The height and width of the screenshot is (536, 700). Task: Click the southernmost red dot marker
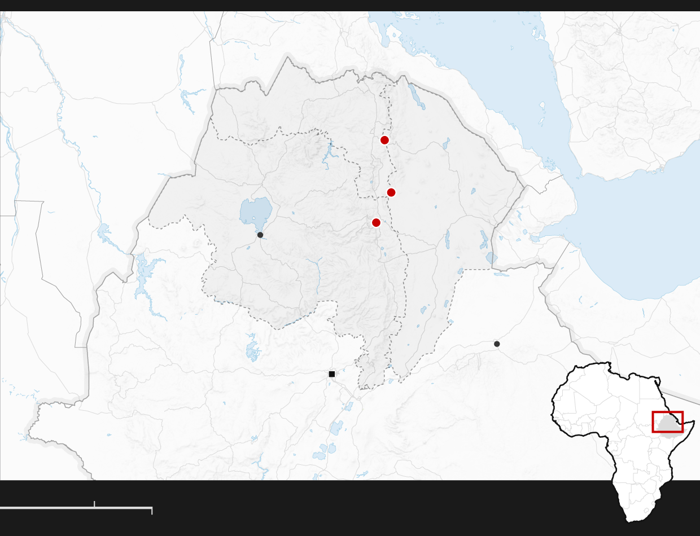(376, 222)
